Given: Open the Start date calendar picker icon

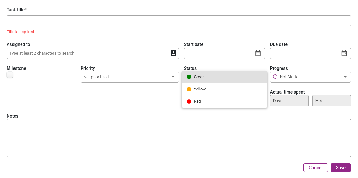Looking at the screenshot, I should tap(258, 53).
